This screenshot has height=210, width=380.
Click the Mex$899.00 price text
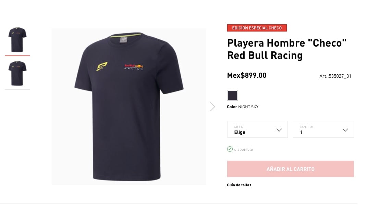pos(247,75)
